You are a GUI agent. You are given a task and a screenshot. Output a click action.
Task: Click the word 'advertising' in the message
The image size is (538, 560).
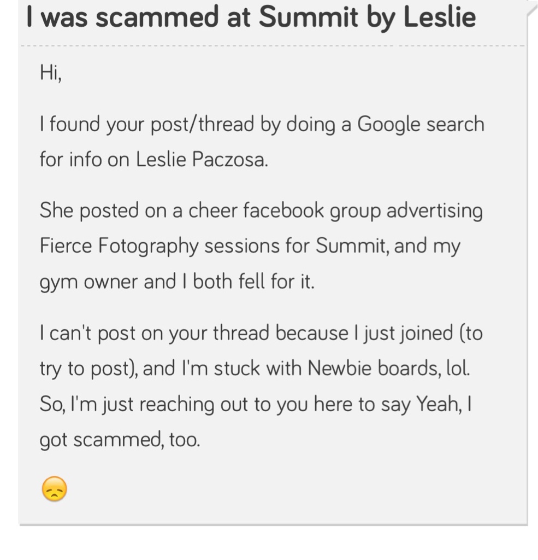tap(435, 211)
